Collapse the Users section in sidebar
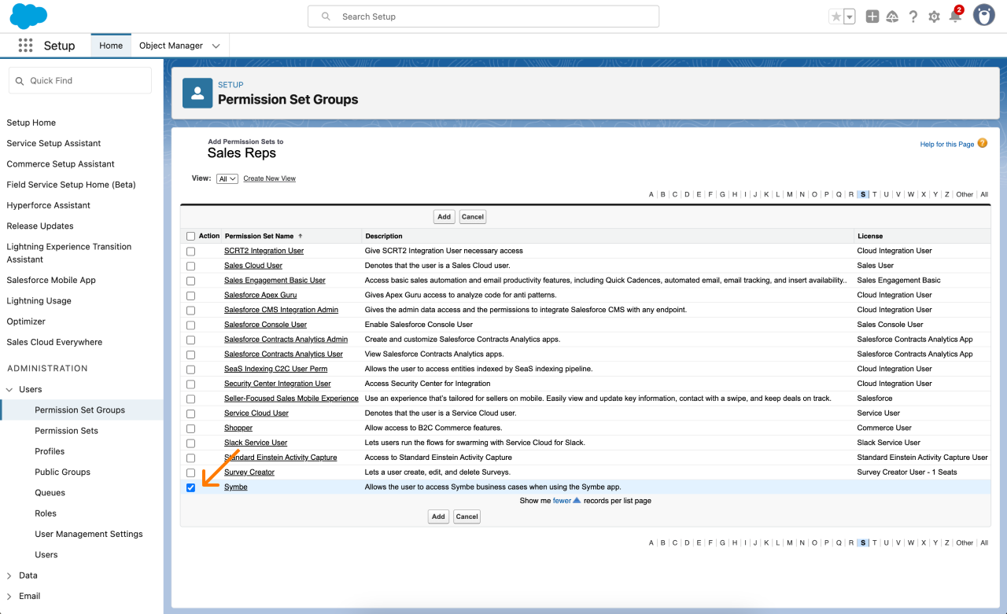The image size is (1007, 614). 9,389
